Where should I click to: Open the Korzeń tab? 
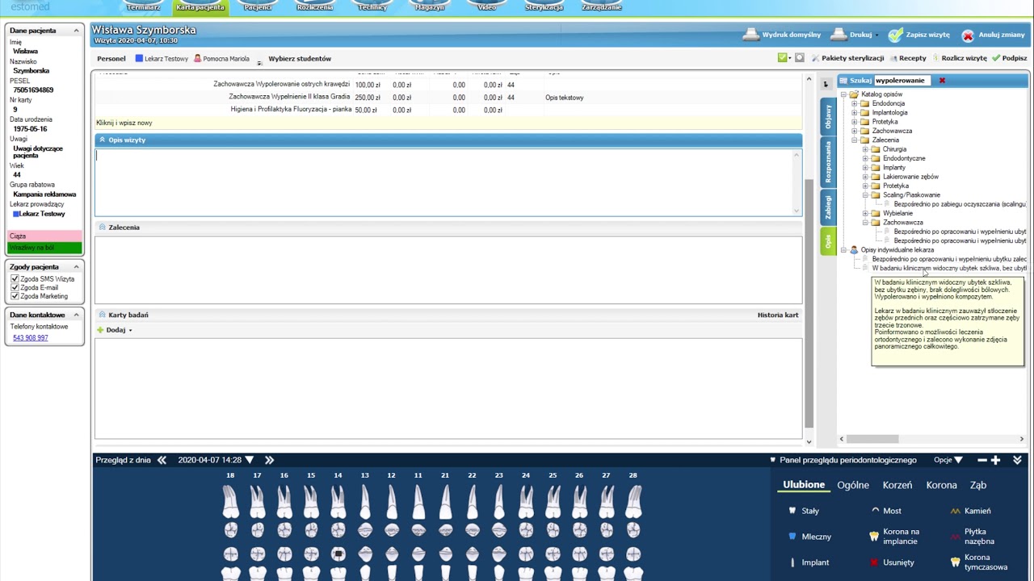tap(897, 485)
